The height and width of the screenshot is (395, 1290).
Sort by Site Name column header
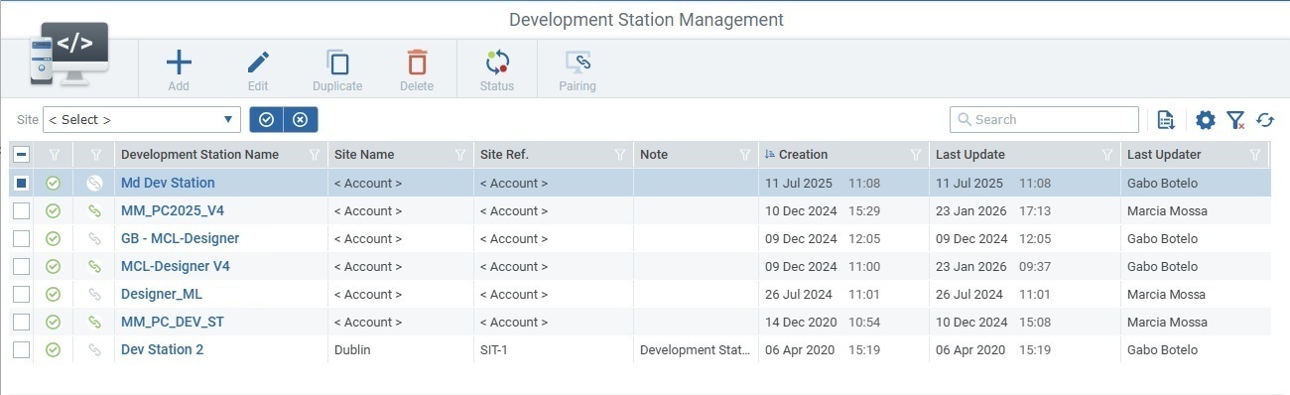pos(364,154)
